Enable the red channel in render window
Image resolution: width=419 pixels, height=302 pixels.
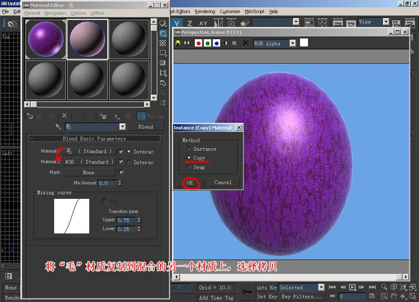pyautogui.click(x=198, y=43)
